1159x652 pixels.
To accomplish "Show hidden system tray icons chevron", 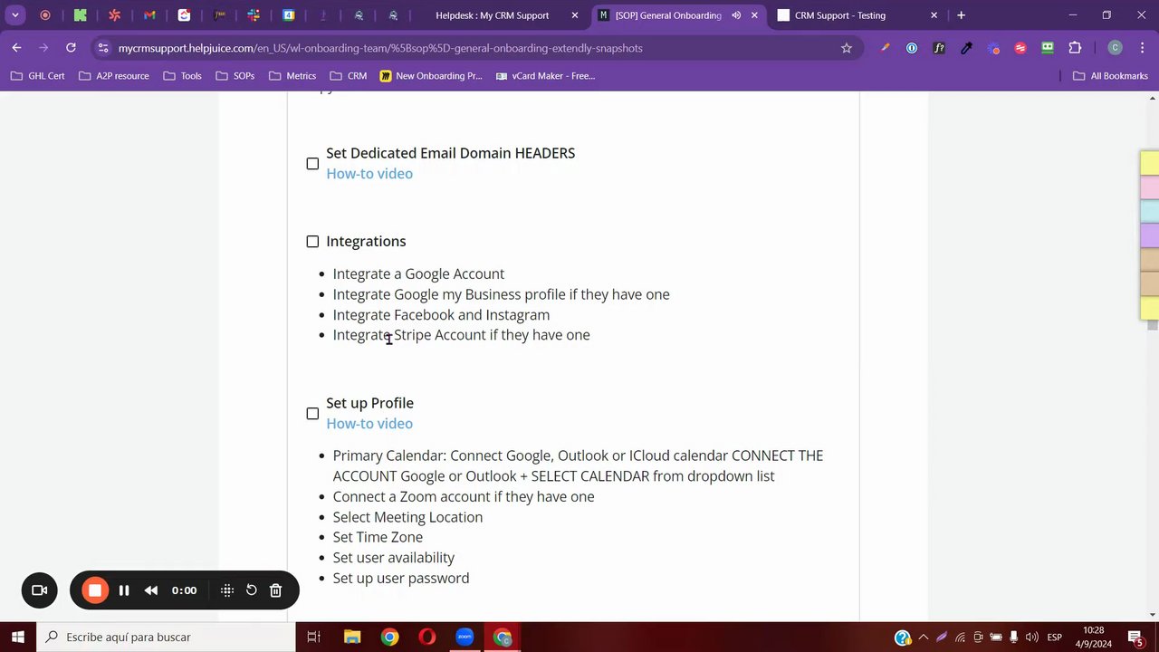I will click(x=923, y=638).
